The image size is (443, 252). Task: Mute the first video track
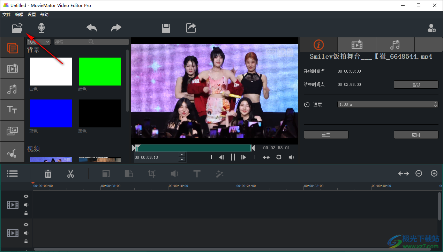pos(26,205)
